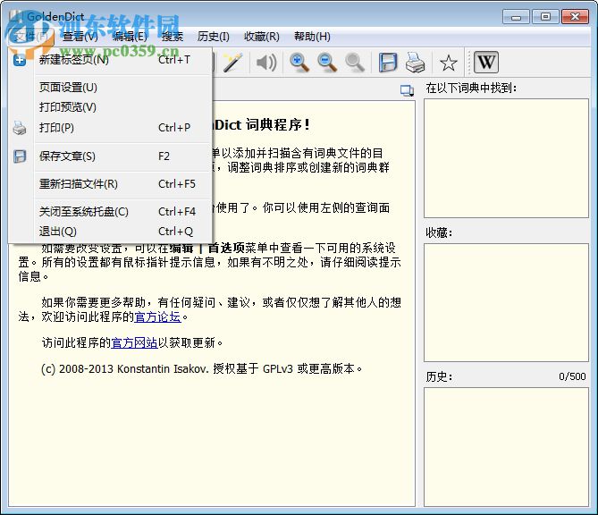
Task: Click the zoom out magnifier icon
Action: (327, 63)
